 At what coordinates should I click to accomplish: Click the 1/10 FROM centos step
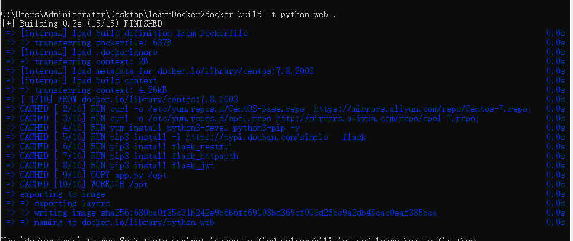point(129,99)
